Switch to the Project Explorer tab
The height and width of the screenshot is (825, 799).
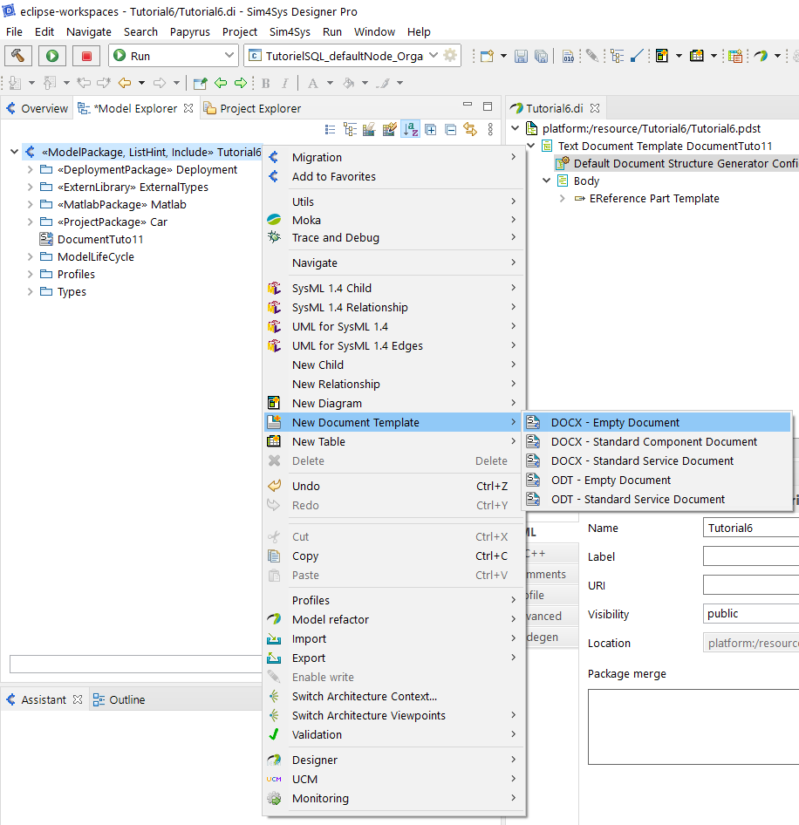pyautogui.click(x=253, y=108)
